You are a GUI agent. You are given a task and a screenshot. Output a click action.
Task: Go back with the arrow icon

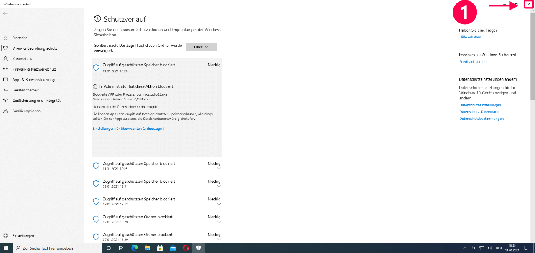pos(5,14)
